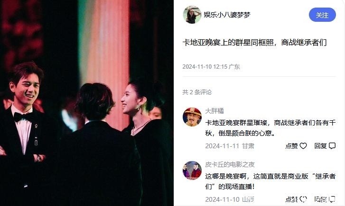This screenshot has width=345, height=206.
Task: Click the reply bubble on 大胖橘's comment
Action: pyautogui.click(x=332, y=146)
